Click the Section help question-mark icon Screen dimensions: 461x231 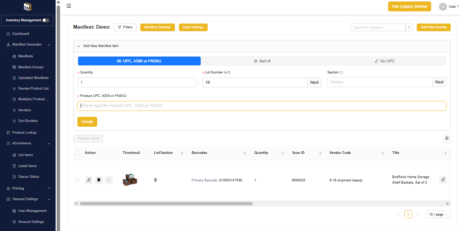click(x=341, y=73)
